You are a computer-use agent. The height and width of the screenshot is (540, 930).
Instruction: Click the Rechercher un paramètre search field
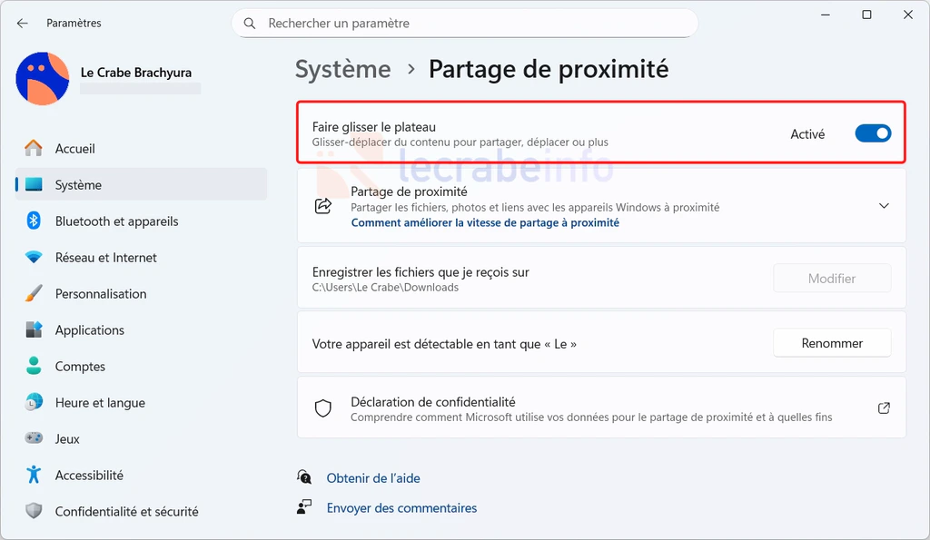[472, 24]
